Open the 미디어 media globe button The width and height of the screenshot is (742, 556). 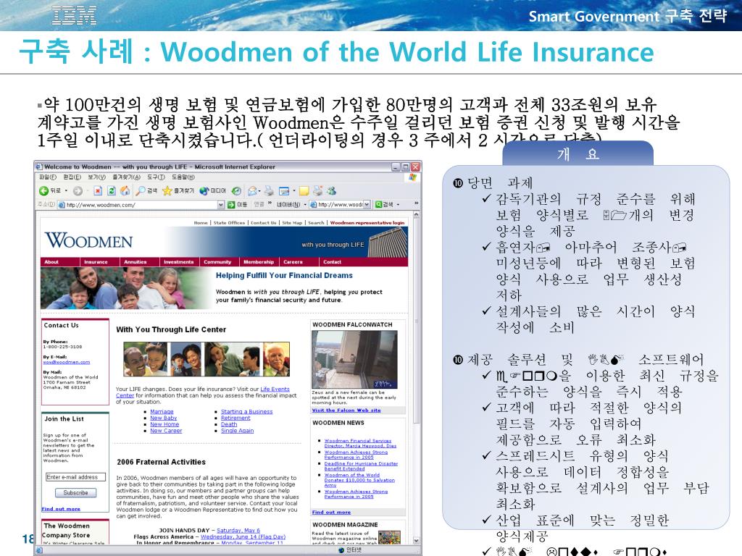point(212,190)
